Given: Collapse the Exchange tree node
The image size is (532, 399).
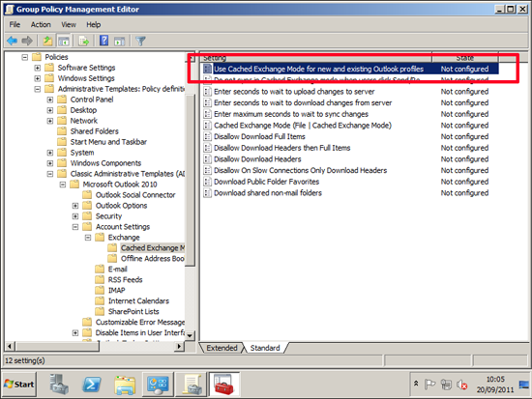Looking at the screenshot, I should [88, 238].
